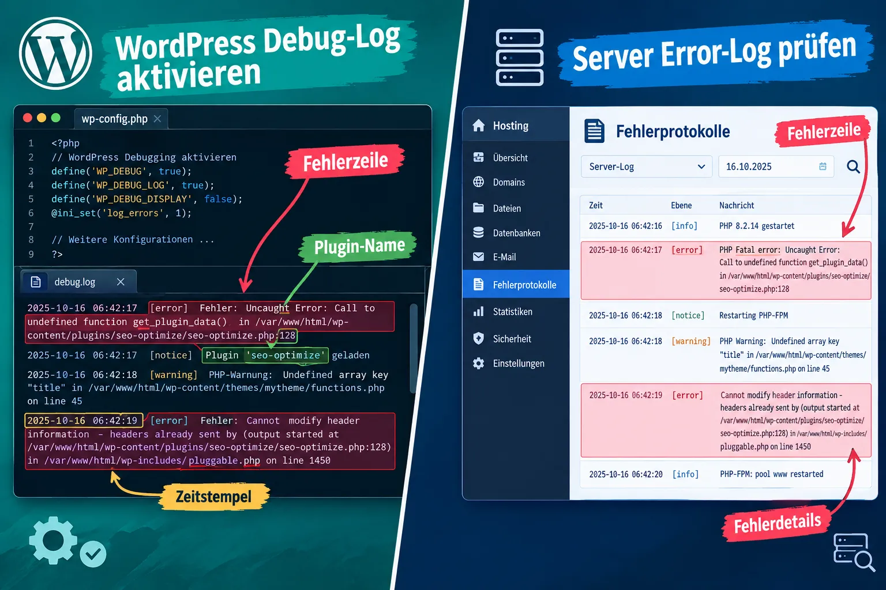Screen dimensions: 886x590
Task: Click the search magnifier icon next to date
Action: point(853,167)
